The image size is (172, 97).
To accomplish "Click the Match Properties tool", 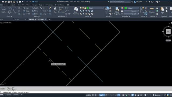I will coord(117,11).
